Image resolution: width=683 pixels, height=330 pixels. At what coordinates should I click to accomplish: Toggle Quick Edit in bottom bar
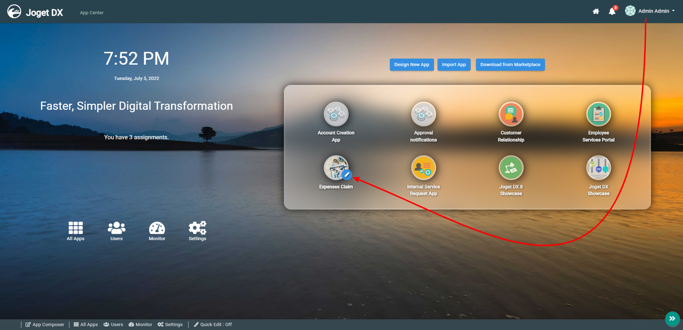point(213,325)
